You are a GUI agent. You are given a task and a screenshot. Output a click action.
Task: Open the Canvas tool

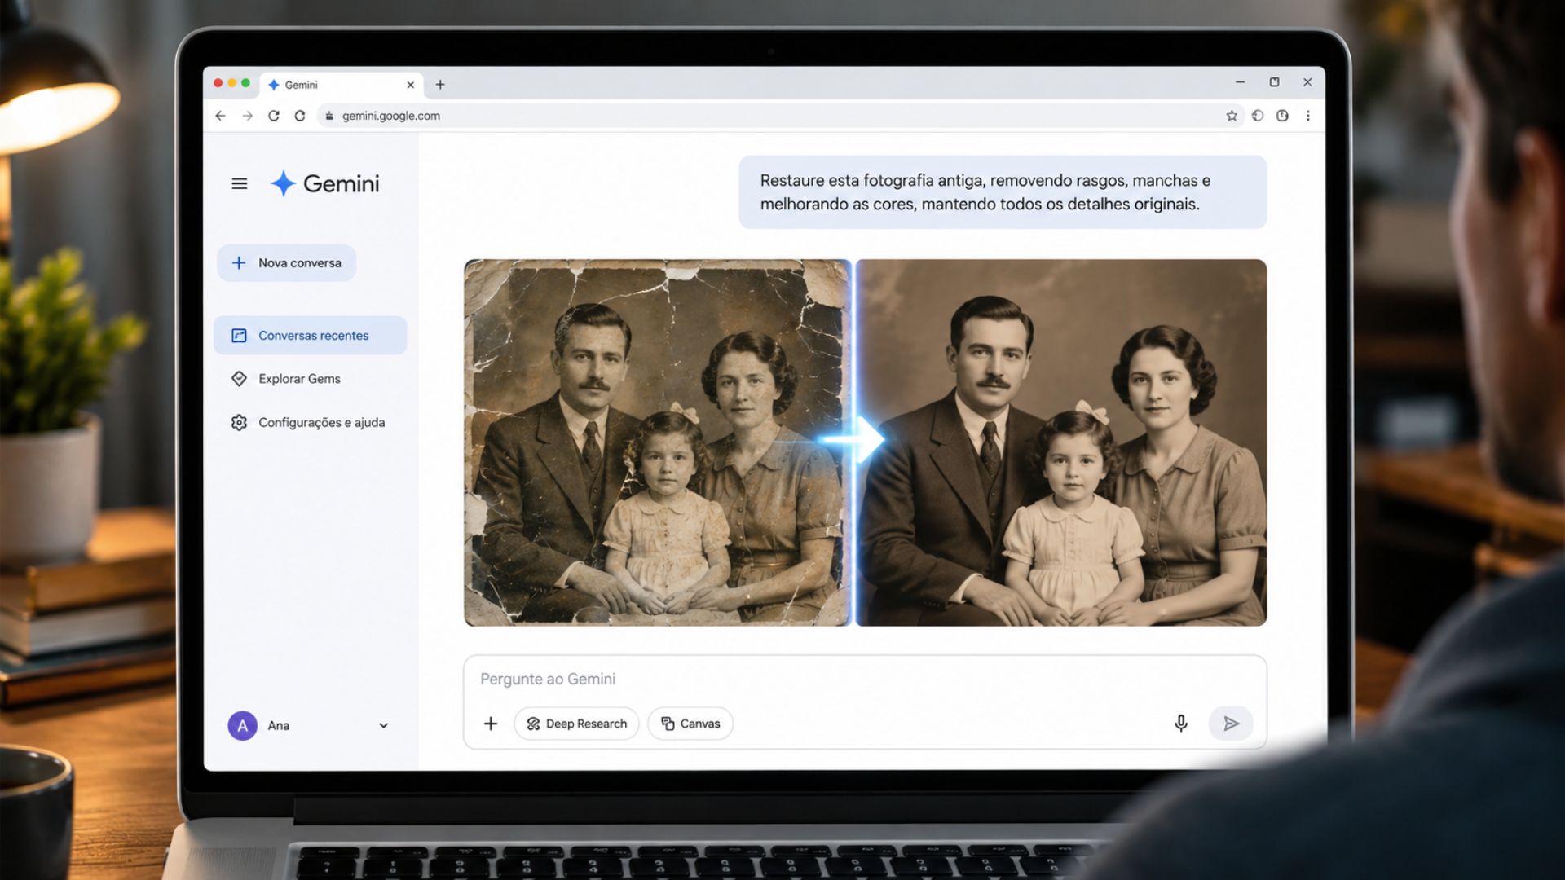[x=690, y=724]
